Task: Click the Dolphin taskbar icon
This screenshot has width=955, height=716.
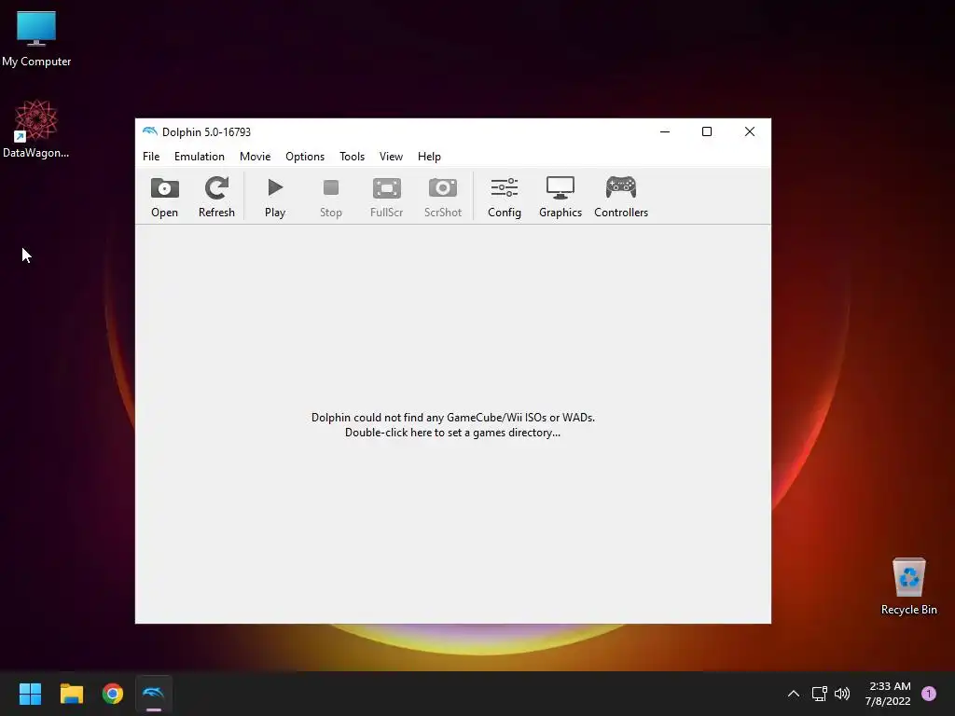Action: pyautogui.click(x=154, y=694)
